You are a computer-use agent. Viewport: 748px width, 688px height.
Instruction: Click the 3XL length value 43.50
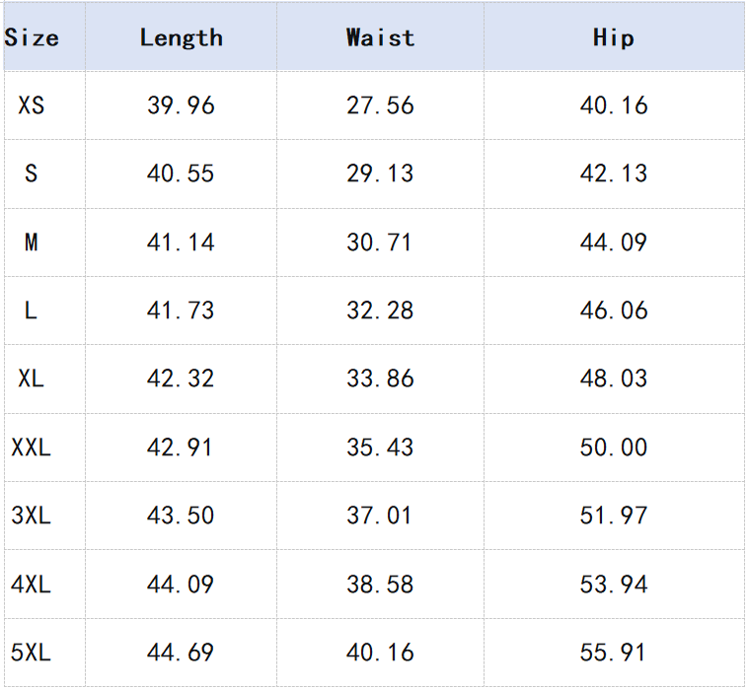(x=181, y=516)
